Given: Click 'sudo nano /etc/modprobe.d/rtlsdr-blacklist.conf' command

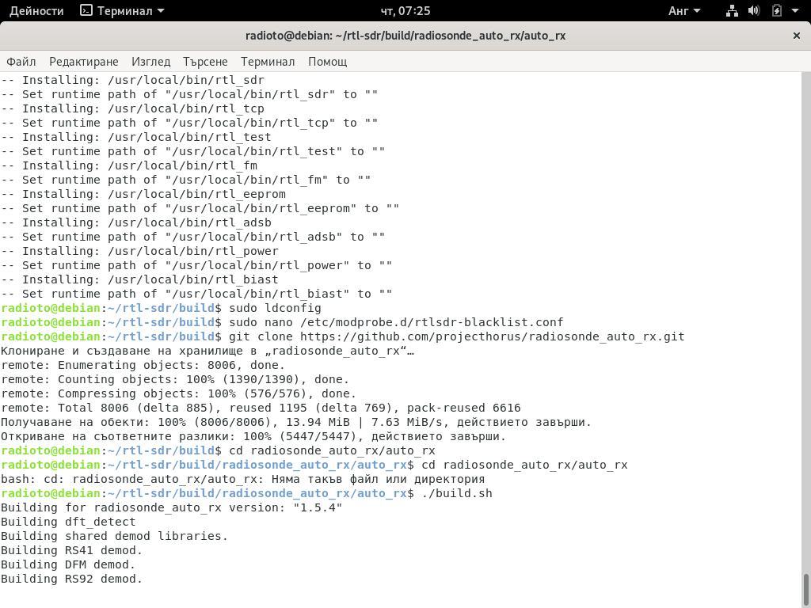Looking at the screenshot, I should 396,322.
